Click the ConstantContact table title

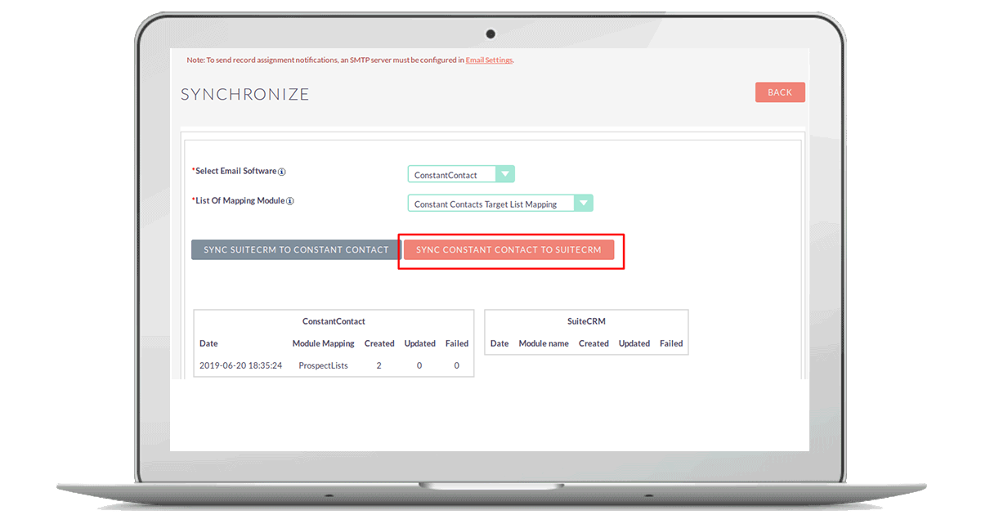pos(334,321)
